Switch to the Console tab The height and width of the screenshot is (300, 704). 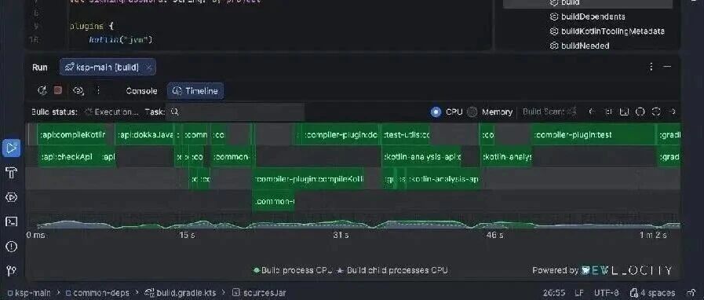tap(141, 91)
